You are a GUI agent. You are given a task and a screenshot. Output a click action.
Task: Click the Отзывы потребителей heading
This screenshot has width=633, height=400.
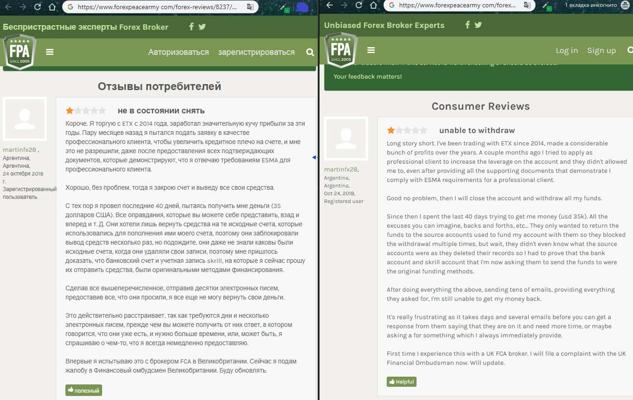point(159,86)
